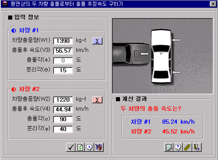Click the checkmark calculate icon
Image resolution: width=218 pixels, height=160 pixels.
point(71,147)
